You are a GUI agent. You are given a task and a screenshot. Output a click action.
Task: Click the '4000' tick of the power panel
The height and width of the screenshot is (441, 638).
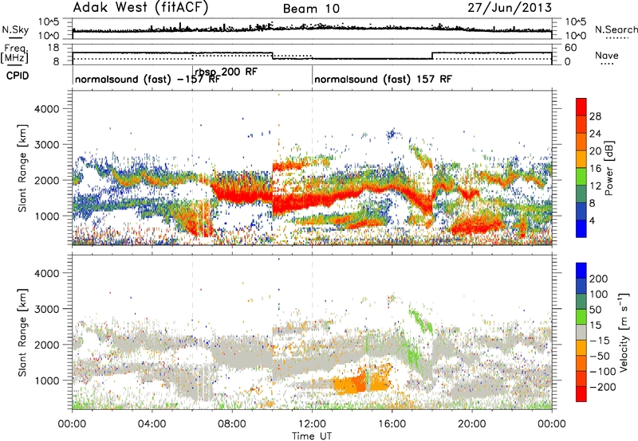(46, 109)
